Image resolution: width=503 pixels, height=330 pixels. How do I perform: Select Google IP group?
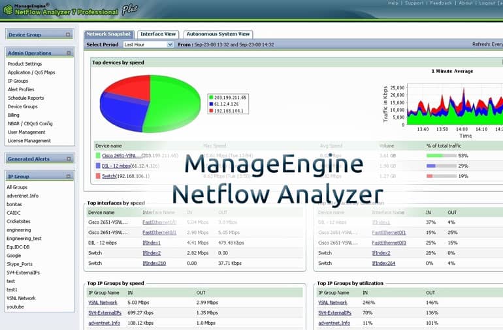coord(14,256)
